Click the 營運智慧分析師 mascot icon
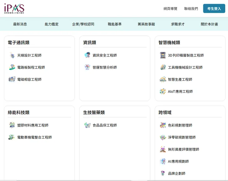Image resolution: width=228 pixels, height=181 pixels. (88, 67)
